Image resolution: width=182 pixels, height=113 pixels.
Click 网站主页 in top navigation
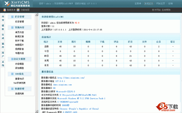(x=161, y=4)
